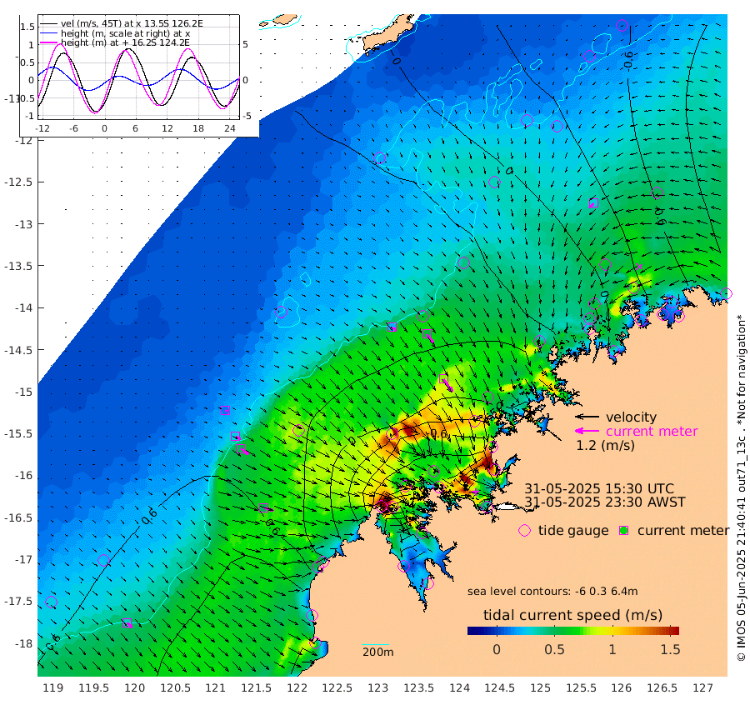Click the '31-05-2025 15:30 UTC' timestamp

click(599, 489)
